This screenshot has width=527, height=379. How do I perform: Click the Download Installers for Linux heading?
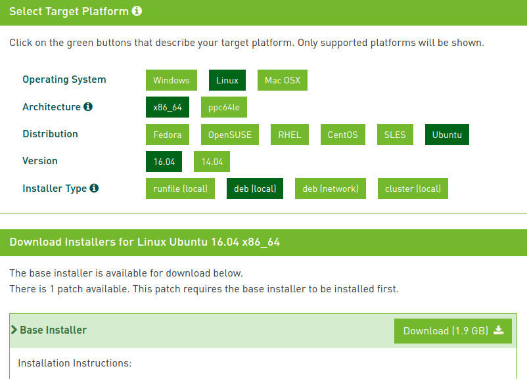point(145,242)
